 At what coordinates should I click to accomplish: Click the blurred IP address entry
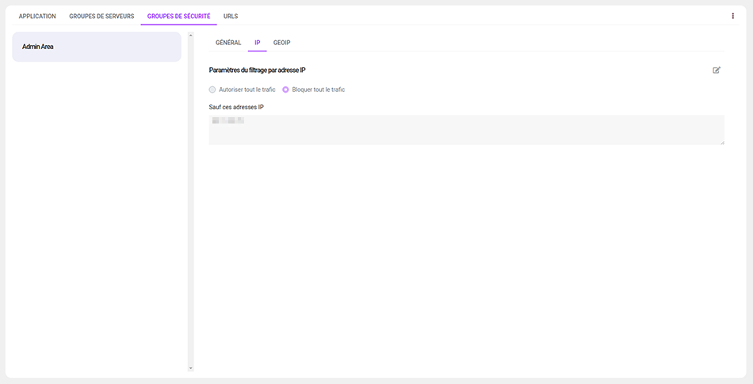(228, 121)
